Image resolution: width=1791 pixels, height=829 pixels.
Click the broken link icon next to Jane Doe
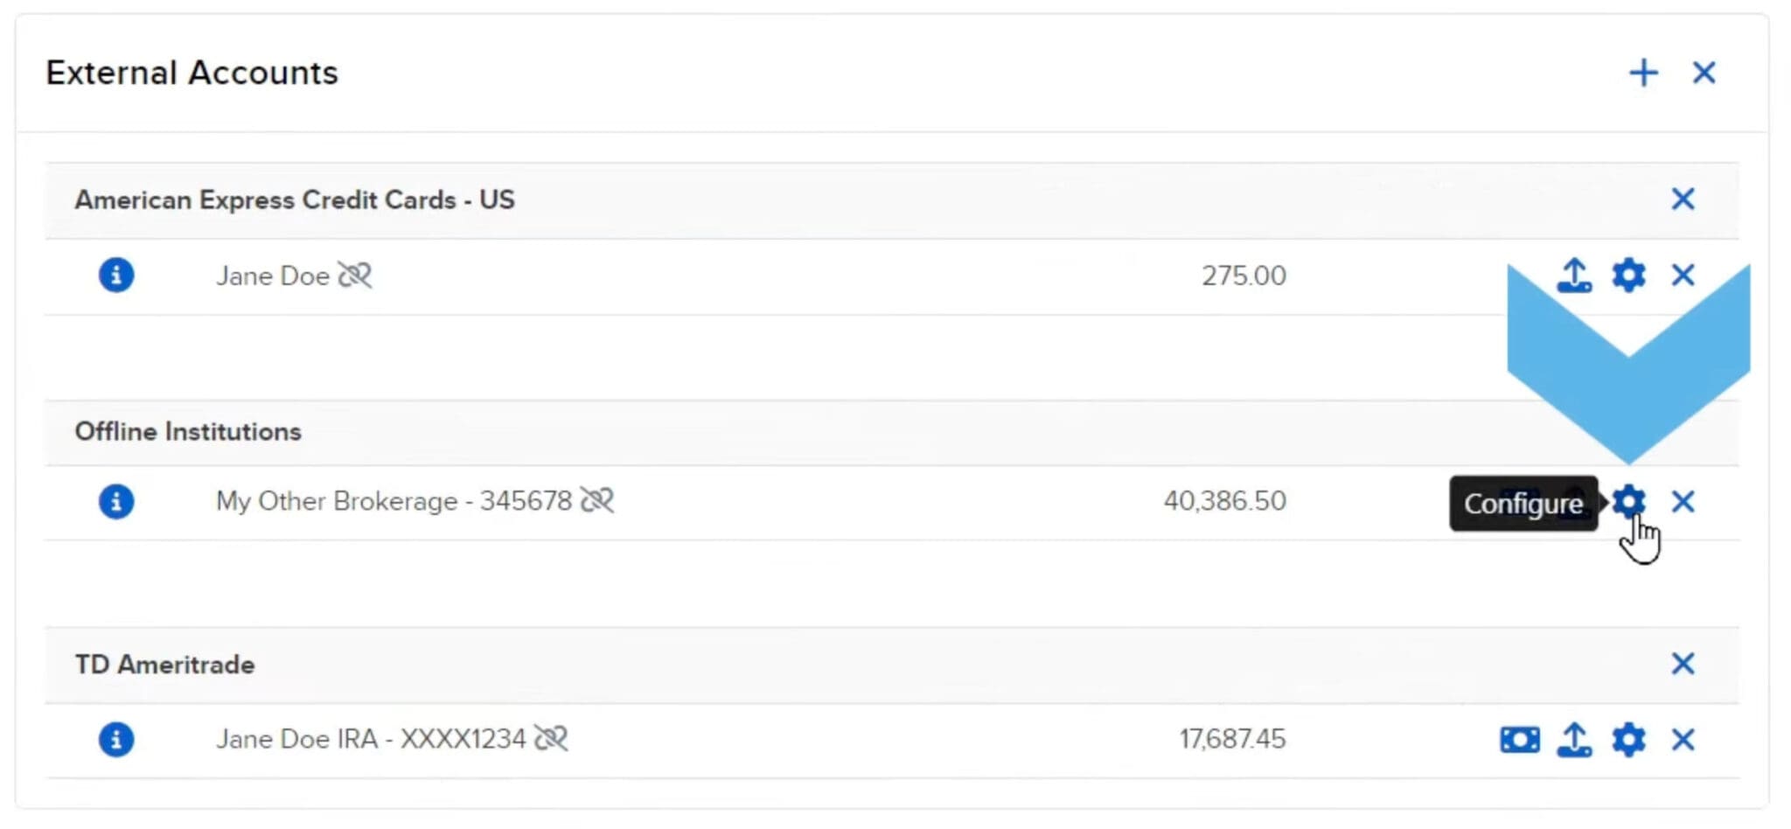pos(356,275)
